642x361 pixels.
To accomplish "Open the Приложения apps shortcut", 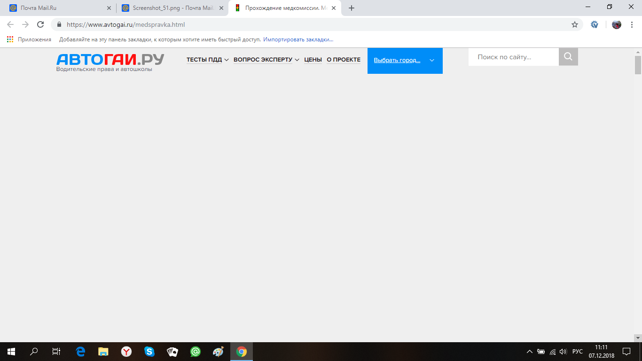I will tap(29, 39).
